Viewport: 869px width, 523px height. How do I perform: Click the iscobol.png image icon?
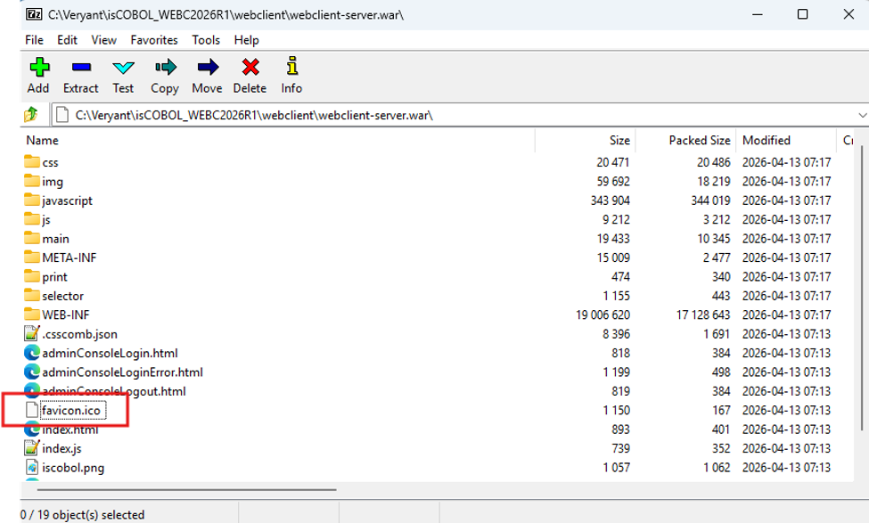32,467
